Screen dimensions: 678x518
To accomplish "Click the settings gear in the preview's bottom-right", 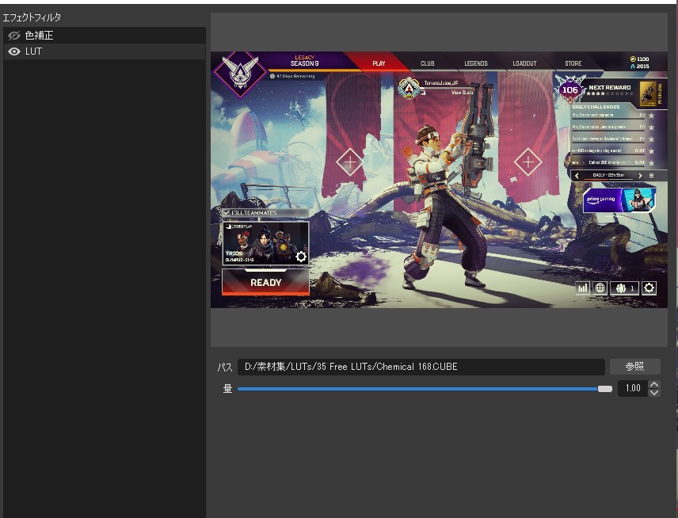I will click(x=649, y=288).
